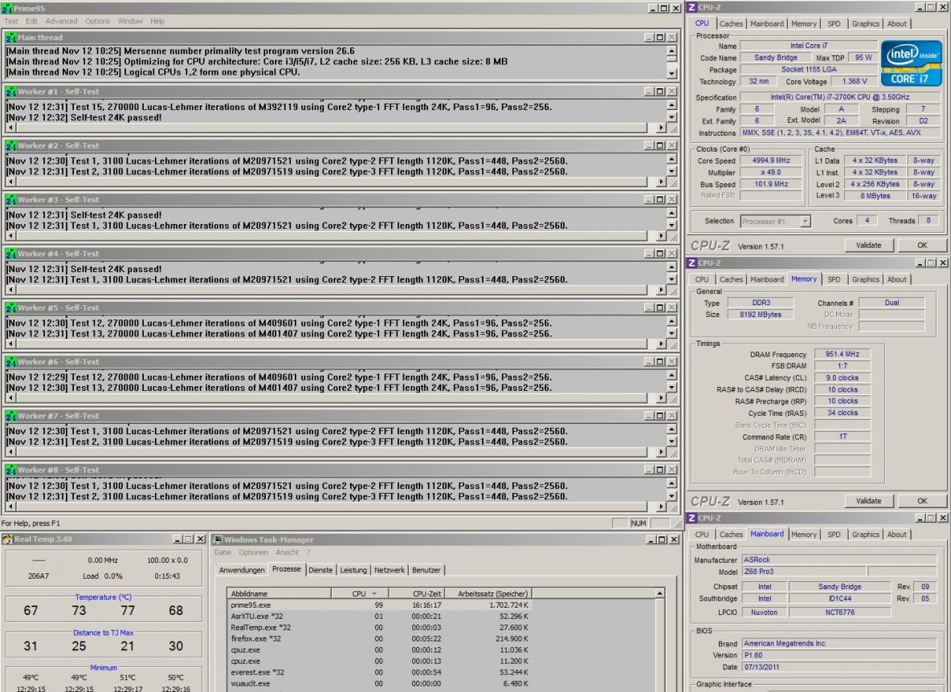The width and height of the screenshot is (951, 692).
Task: Open the SPD tab in top CPU-Z window
Action: 834,23
